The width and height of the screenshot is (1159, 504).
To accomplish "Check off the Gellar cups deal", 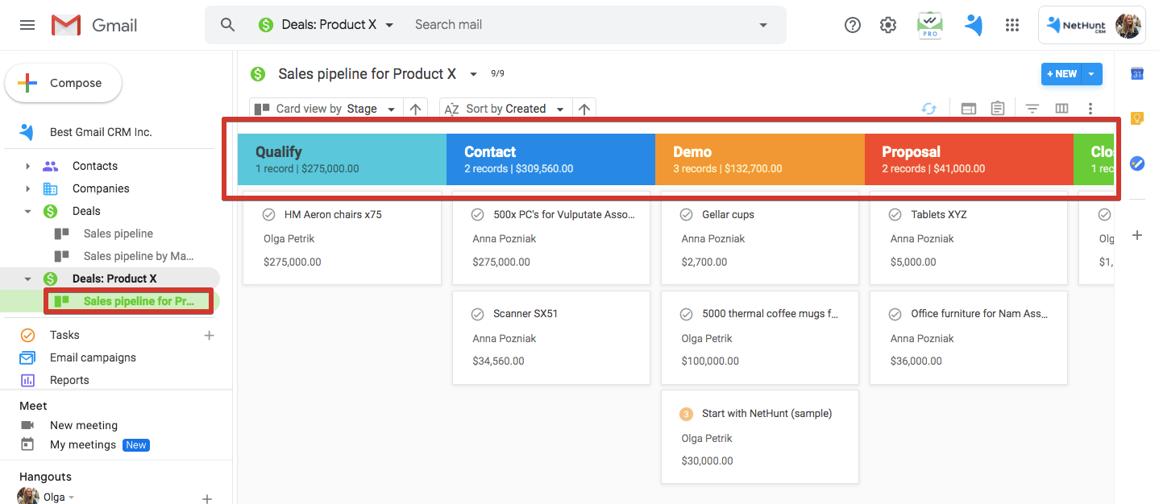I will point(687,215).
